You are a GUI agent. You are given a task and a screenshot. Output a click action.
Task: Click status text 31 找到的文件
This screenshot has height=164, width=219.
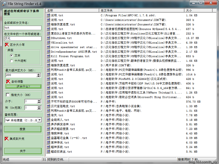click(53, 160)
